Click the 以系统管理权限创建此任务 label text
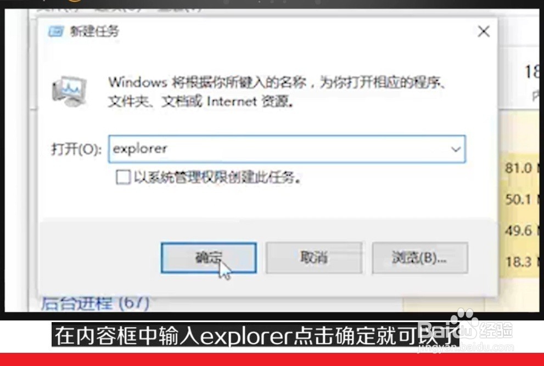 click(x=217, y=177)
